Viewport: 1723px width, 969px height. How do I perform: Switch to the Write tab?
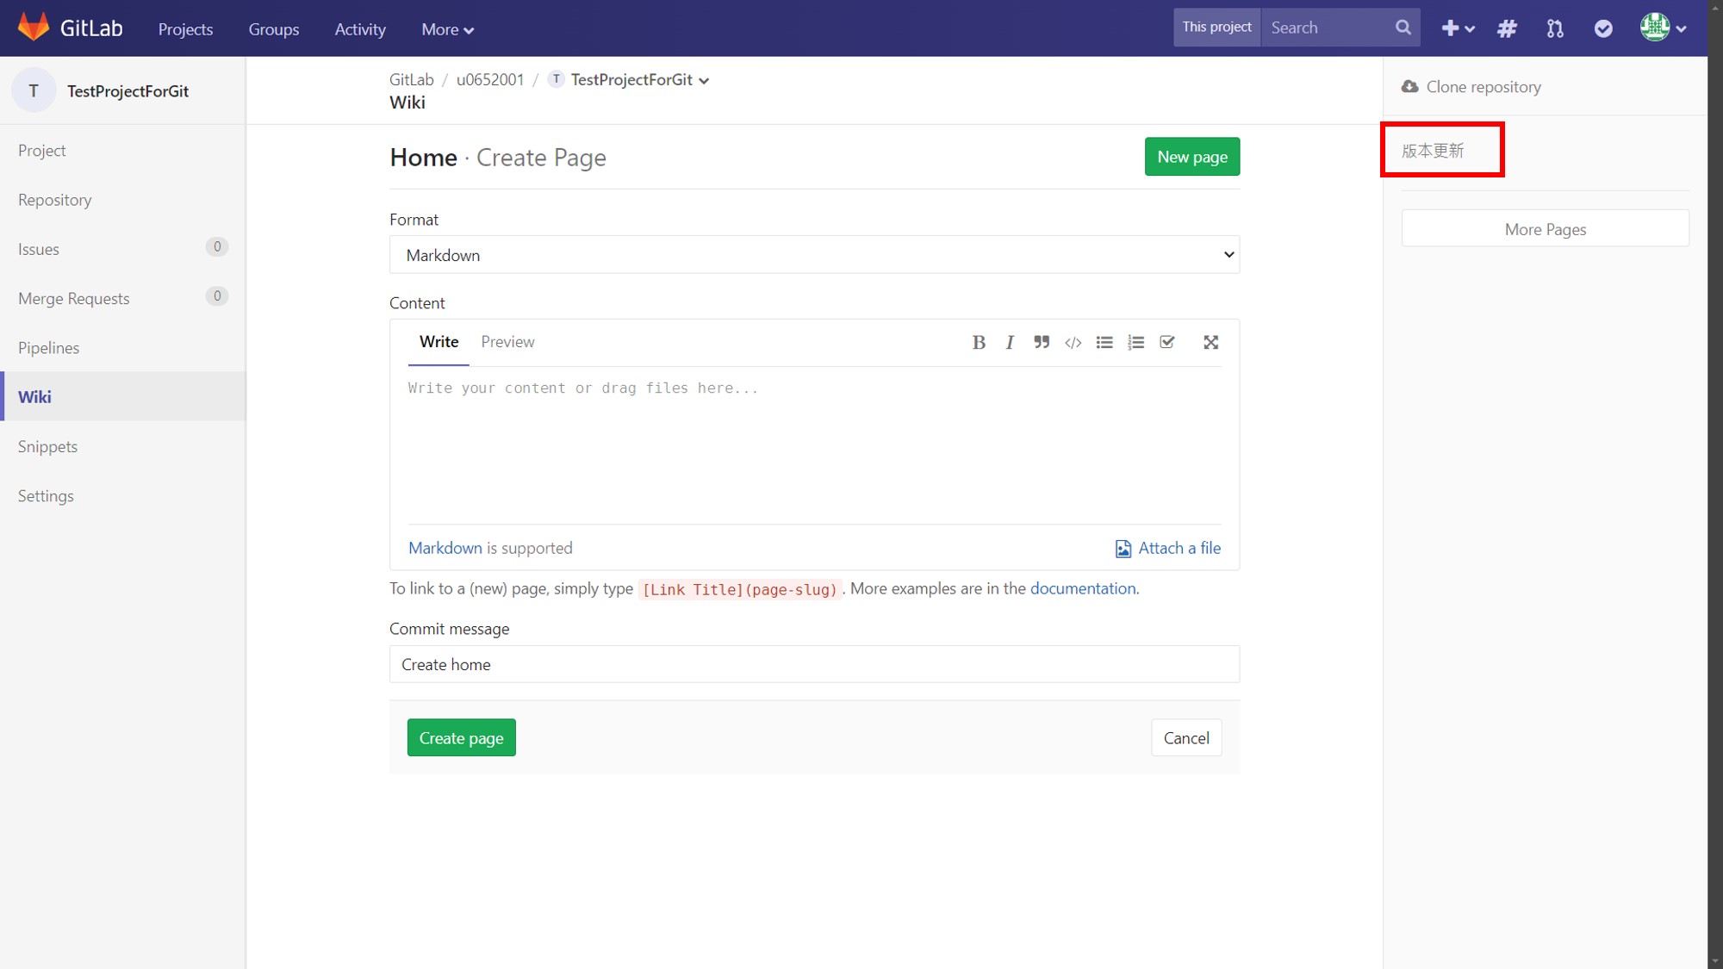pos(439,342)
